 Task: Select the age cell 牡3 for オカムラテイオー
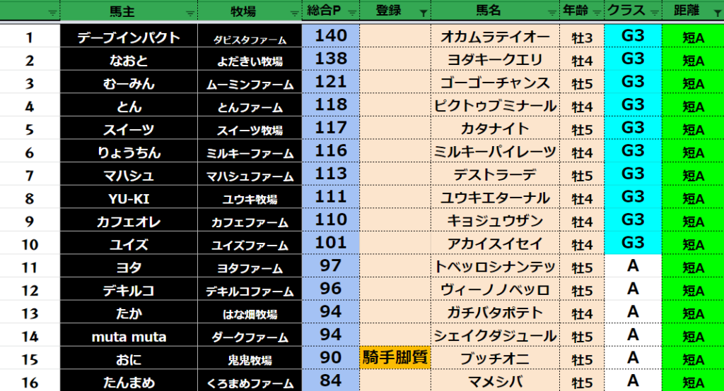[582, 37]
